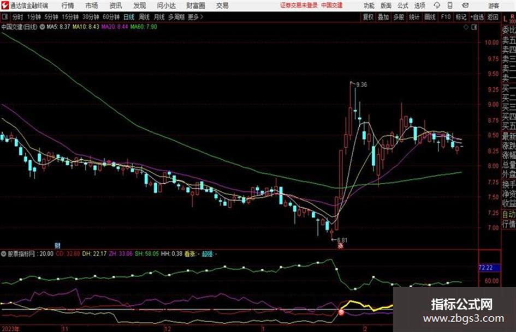Screen dimensions: 516x332
Task: Expand the 更多 periods list
Action: [x=195, y=17]
